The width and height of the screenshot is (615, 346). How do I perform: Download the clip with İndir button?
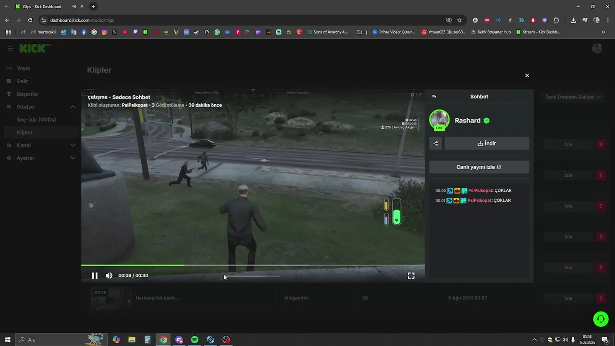(487, 143)
